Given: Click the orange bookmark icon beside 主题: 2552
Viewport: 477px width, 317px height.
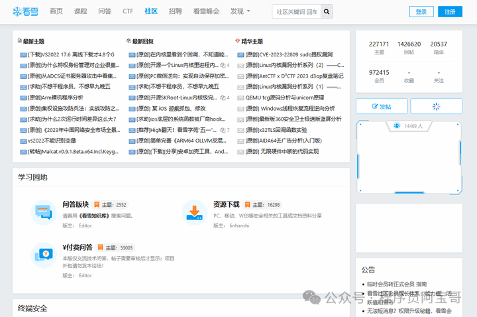Looking at the screenshot, I should 97,205.
